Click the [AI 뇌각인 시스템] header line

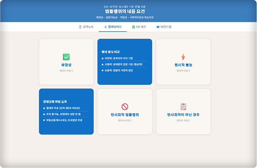click(x=125, y=7)
